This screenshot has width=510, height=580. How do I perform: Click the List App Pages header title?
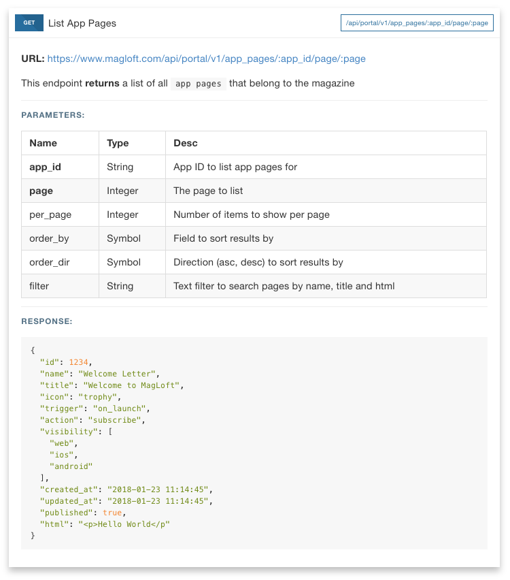coord(82,23)
